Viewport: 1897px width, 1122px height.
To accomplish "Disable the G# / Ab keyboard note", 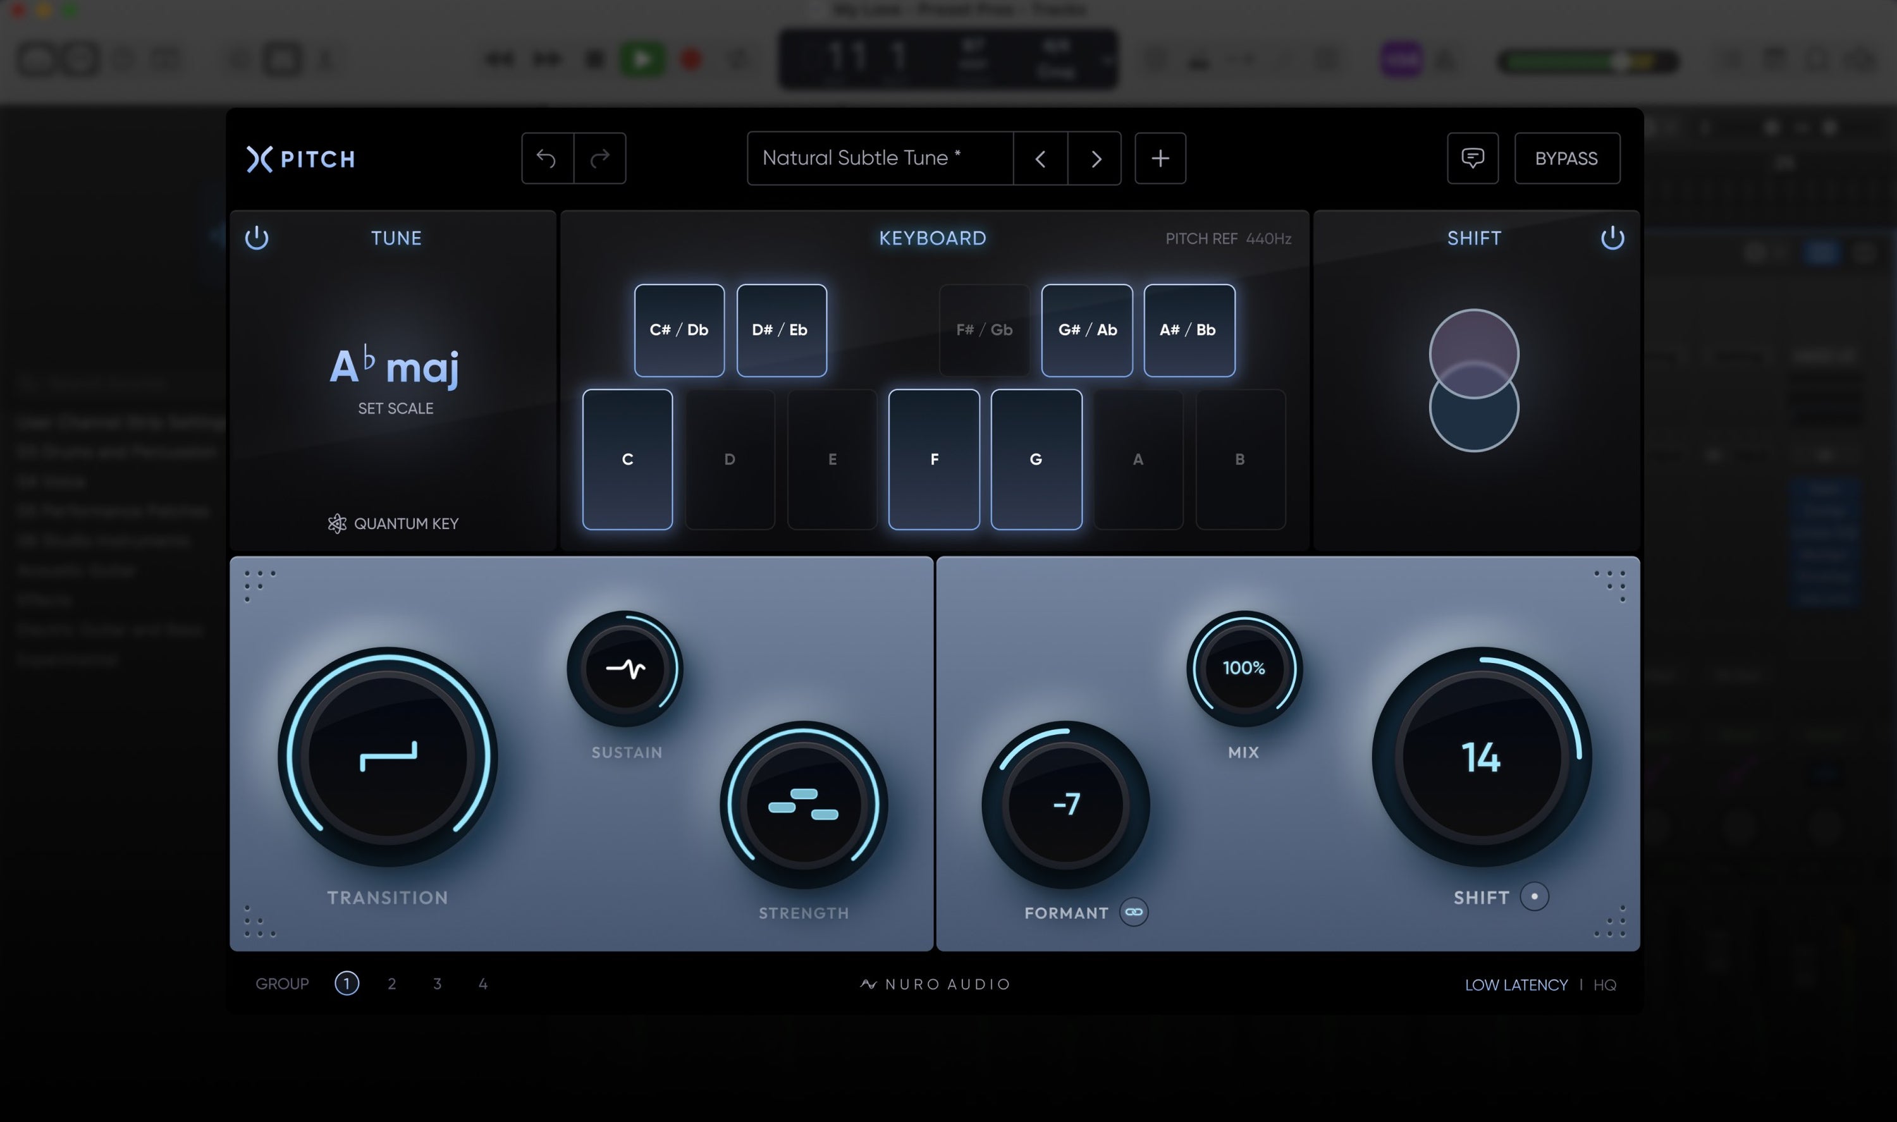I will [1086, 329].
